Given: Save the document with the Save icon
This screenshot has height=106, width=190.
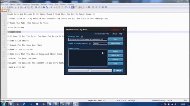Looking at the screenshot, I should (x=8, y=7).
